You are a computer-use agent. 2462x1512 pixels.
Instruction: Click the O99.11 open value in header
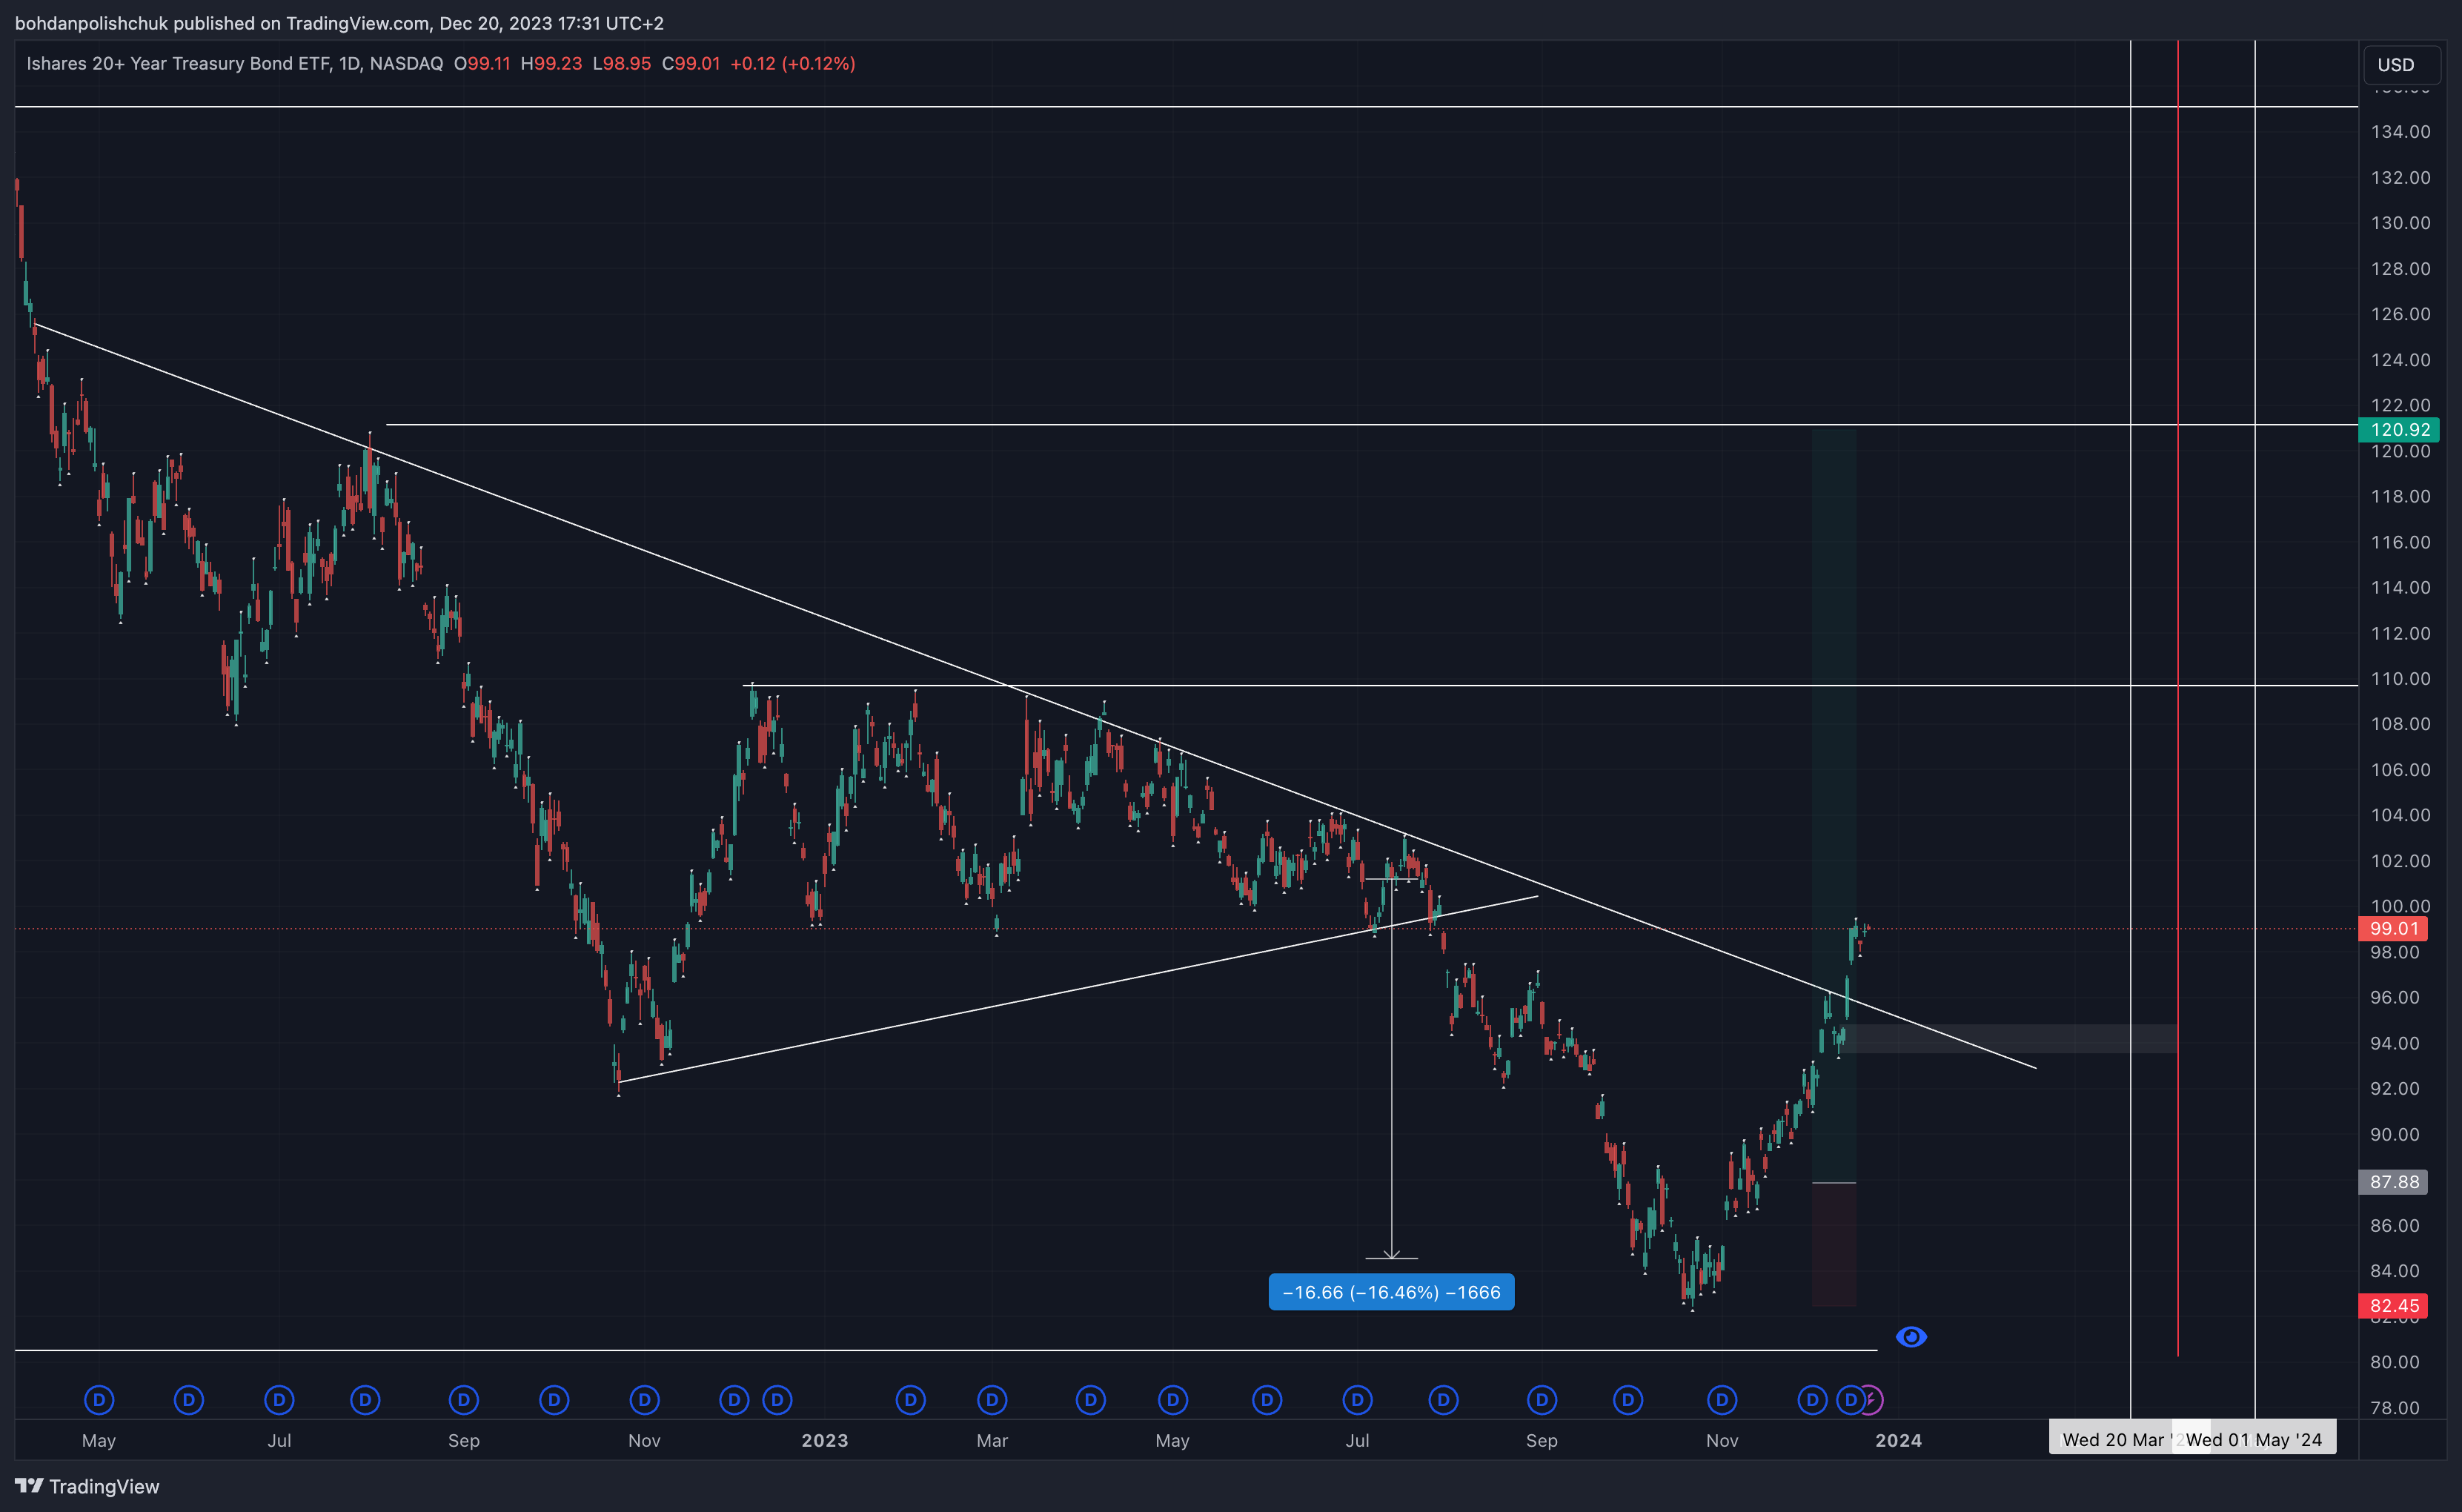pos(482,63)
